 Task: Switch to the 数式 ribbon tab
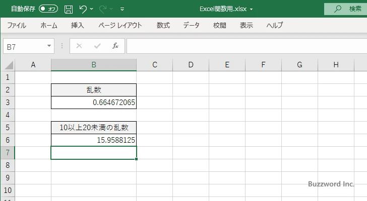[163, 25]
